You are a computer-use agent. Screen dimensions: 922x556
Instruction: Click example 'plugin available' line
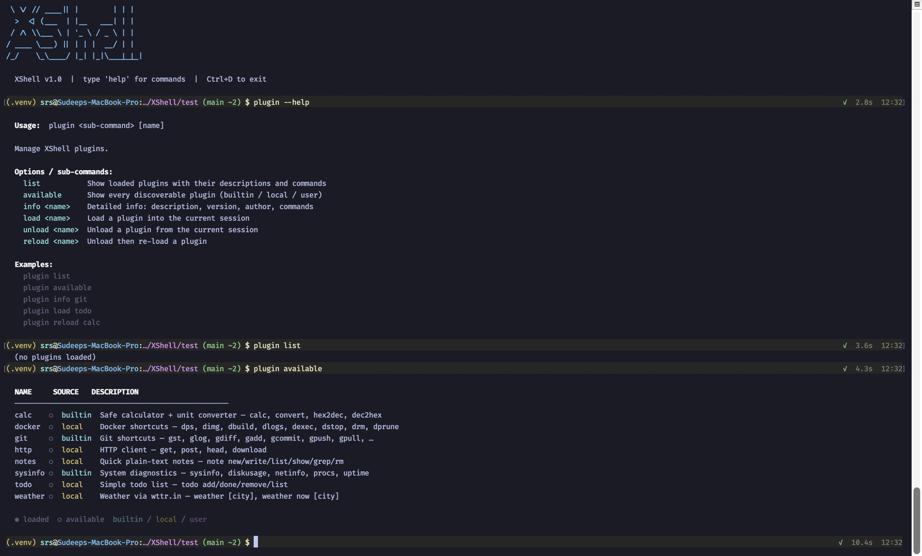pyautogui.click(x=57, y=288)
